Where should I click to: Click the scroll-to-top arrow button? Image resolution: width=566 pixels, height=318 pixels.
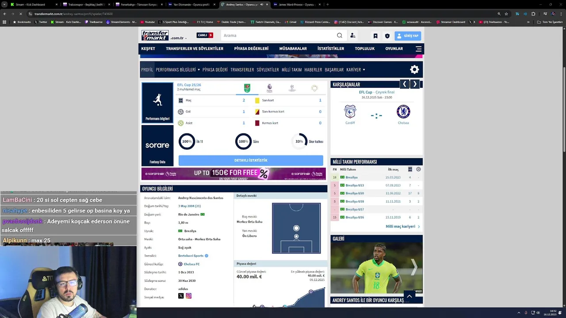pyautogui.click(x=409, y=296)
